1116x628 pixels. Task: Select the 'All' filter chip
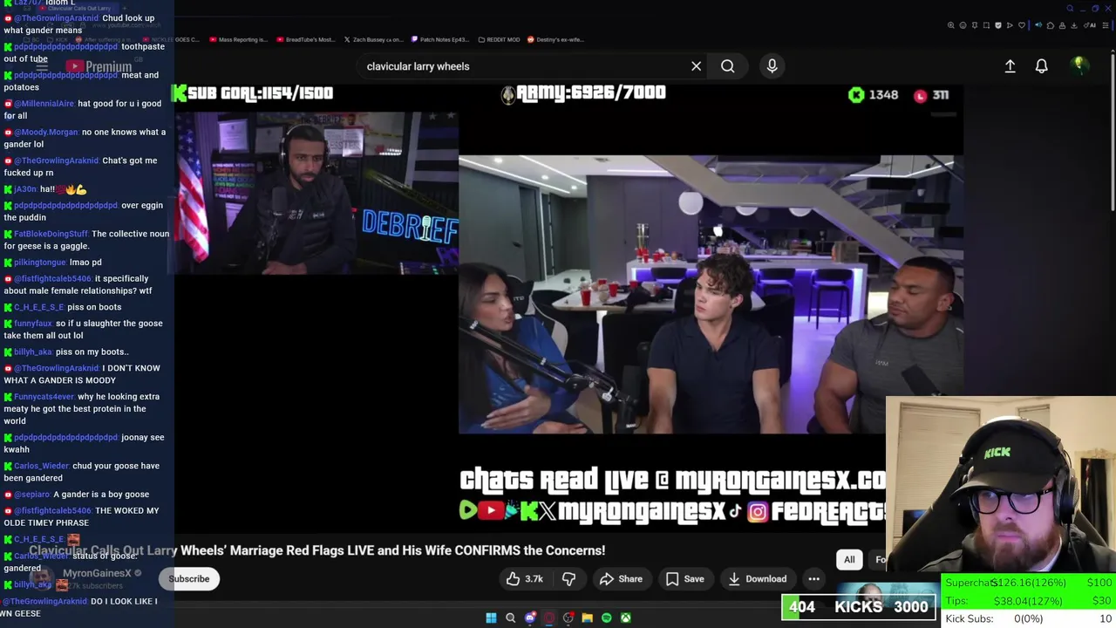point(849,560)
